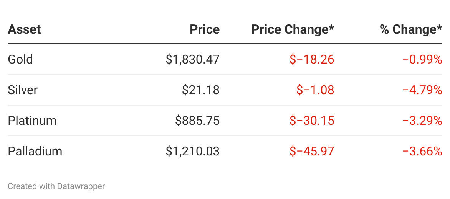Select the Palladium asset name
Viewport: 450px width, 199px height.
coord(35,151)
